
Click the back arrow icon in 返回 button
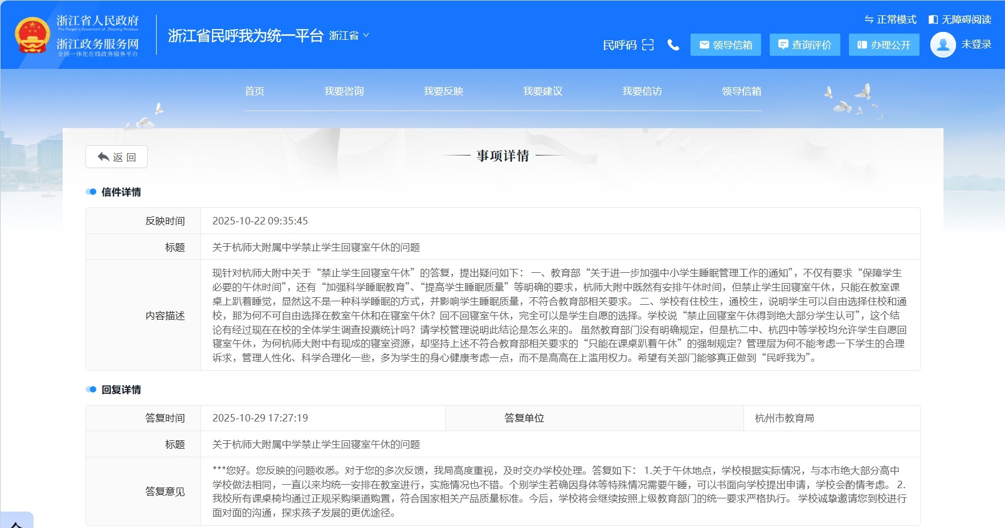[102, 156]
